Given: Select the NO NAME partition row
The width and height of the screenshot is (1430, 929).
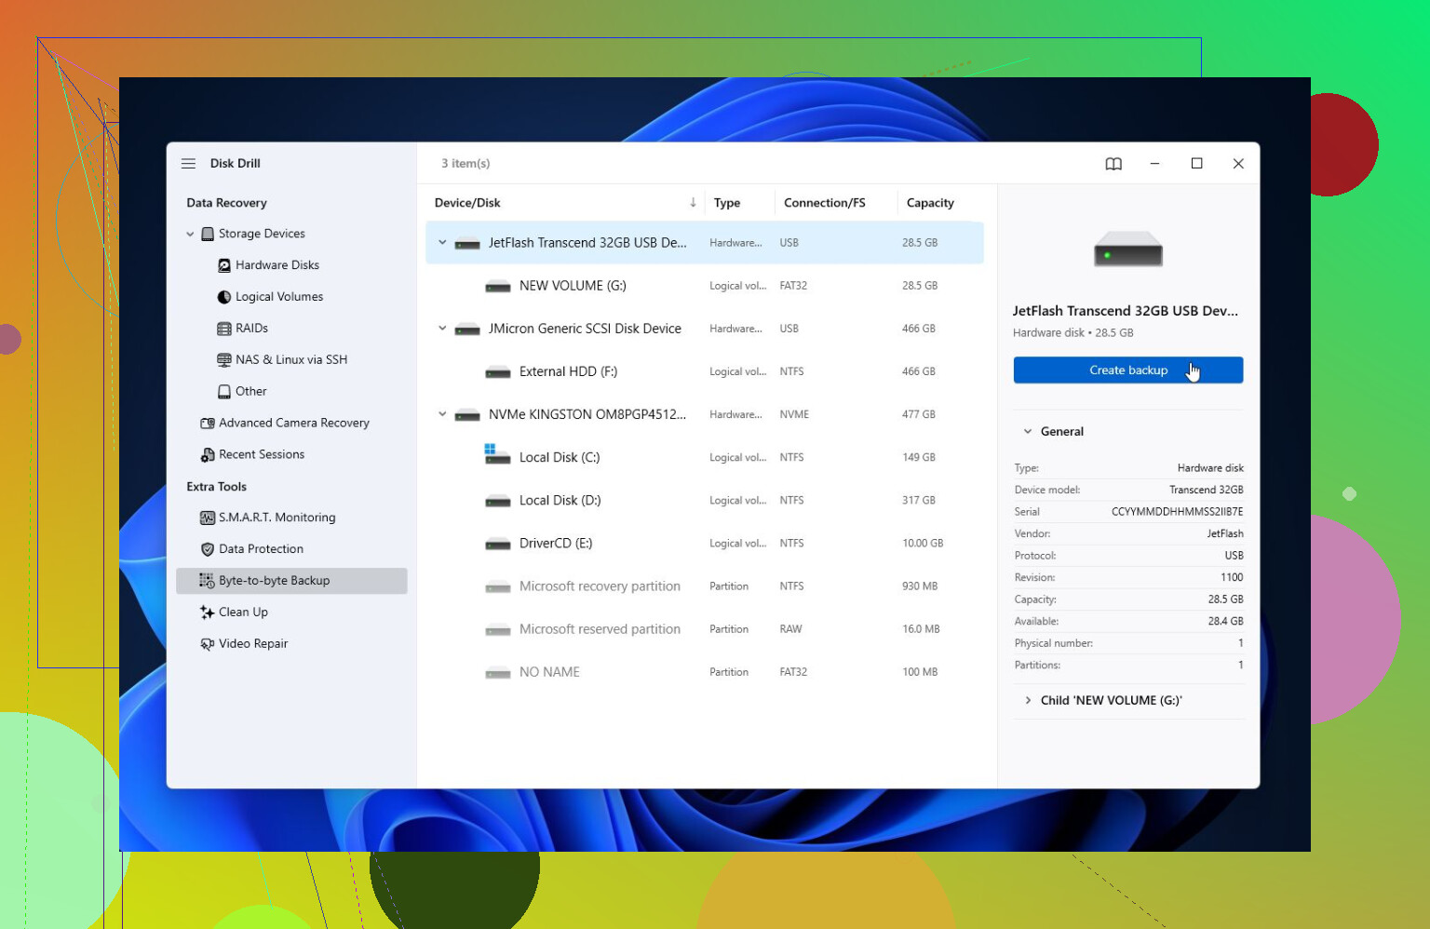Looking at the screenshot, I should click(705, 673).
